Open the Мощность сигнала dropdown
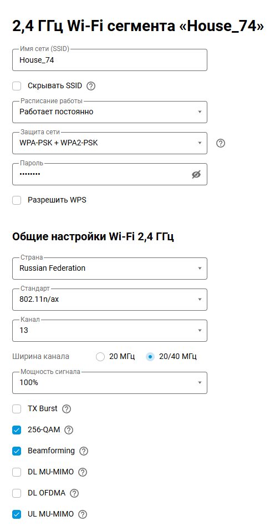This screenshot has width=270, height=526. 110,383
